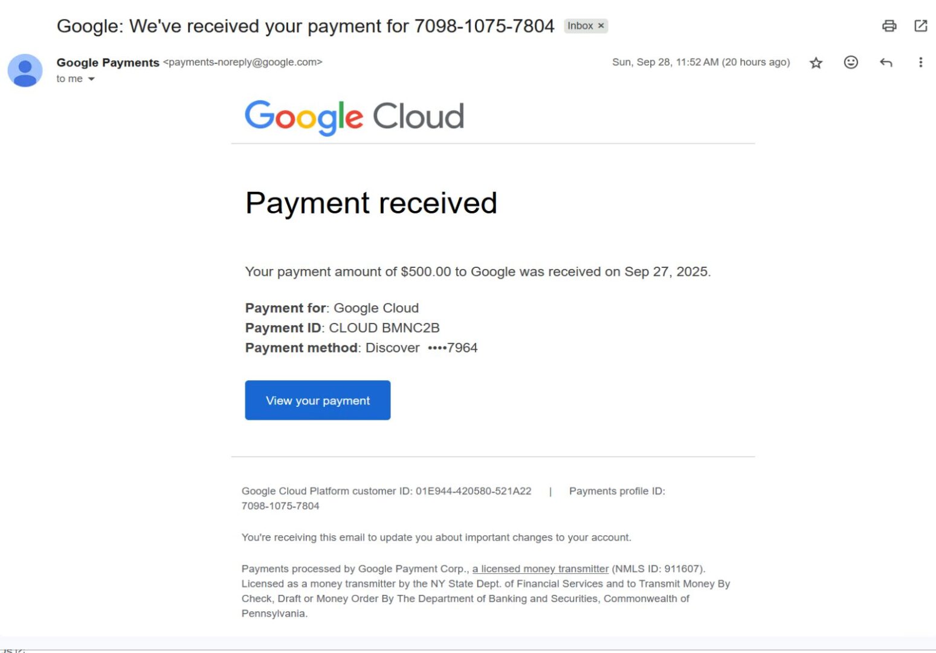This screenshot has height=653, width=936.
Task: Click the Google Payments sender name
Action: [x=108, y=62]
